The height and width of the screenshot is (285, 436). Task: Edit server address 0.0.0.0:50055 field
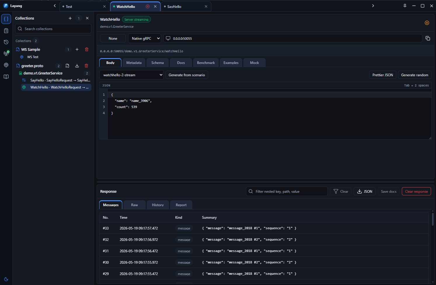point(293,38)
